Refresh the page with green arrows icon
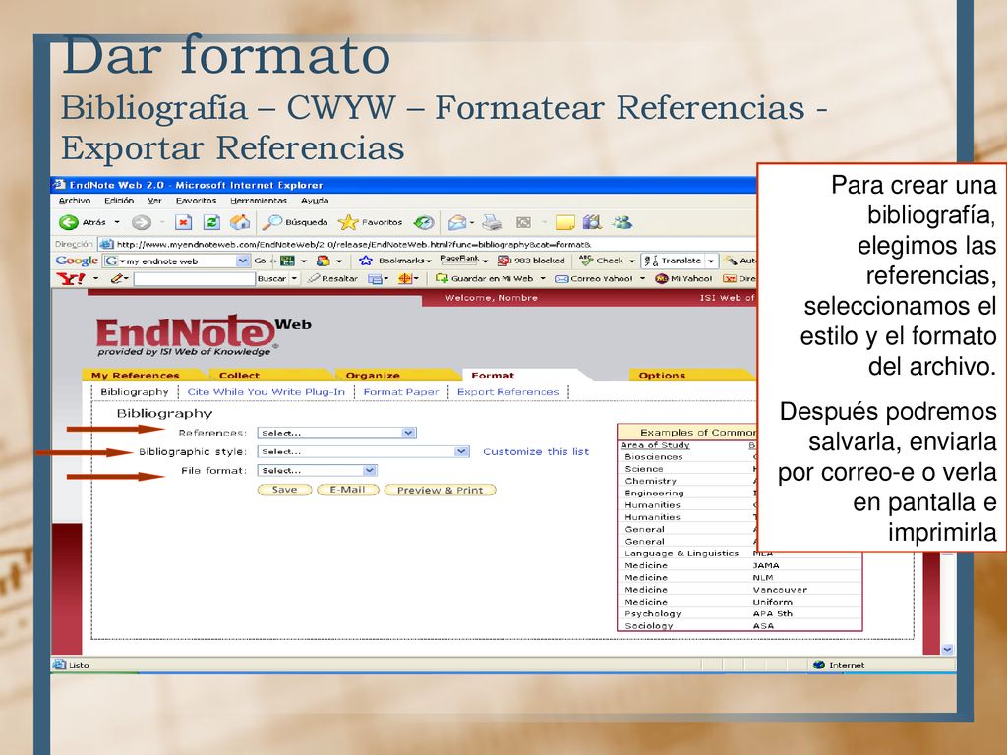1007x755 pixels. (x=211, y=222)
